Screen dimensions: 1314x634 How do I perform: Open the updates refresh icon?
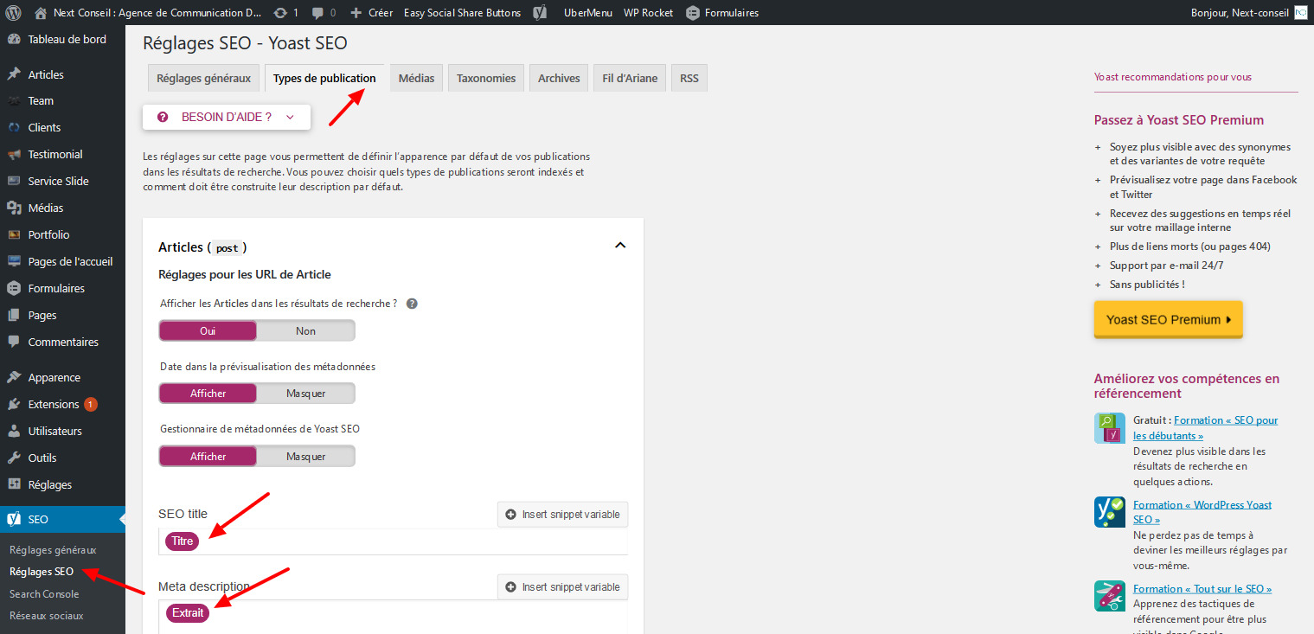click(x=280, y=13)
